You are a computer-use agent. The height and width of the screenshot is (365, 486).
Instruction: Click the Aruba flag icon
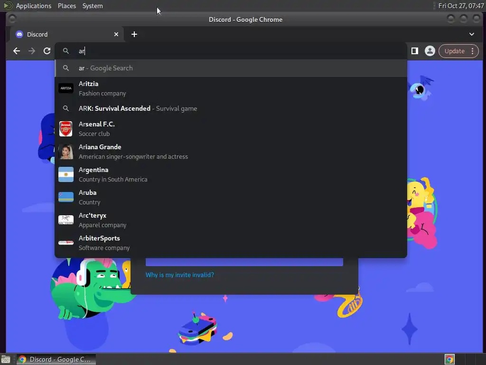pos(66,197)
